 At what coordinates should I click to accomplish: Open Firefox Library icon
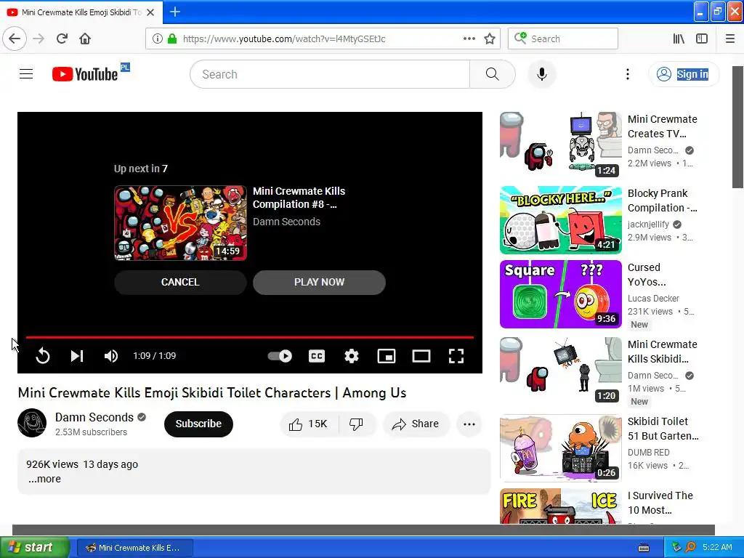[x=679, y=39]
